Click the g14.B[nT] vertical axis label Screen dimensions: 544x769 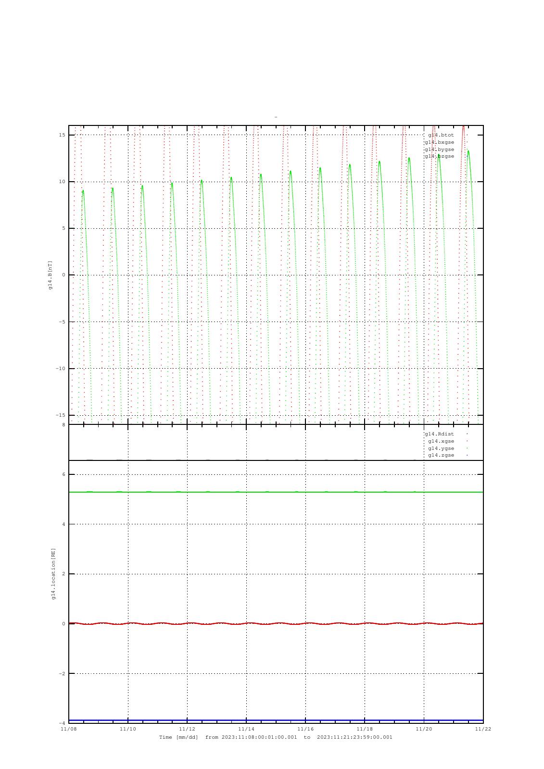click(x=50, y=275)
